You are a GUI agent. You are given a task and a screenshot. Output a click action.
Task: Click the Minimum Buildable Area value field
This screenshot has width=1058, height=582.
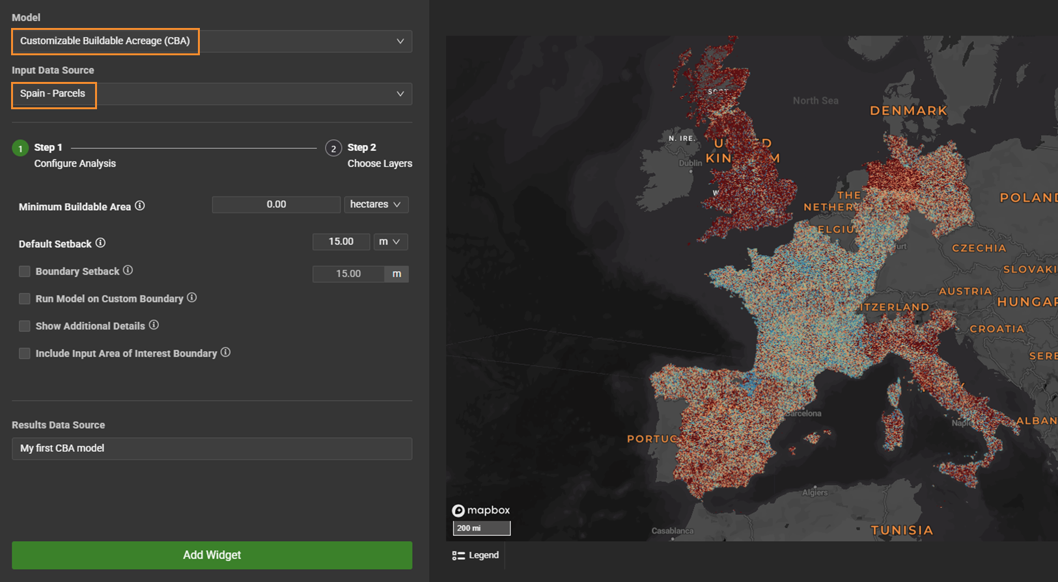coord(276,204)
